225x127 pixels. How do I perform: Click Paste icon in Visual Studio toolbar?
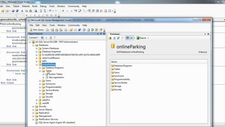coord(31,11)
